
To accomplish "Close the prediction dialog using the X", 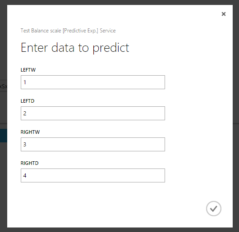I will [224, 14].
